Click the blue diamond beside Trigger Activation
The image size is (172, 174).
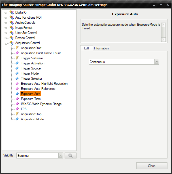(17, 63)
